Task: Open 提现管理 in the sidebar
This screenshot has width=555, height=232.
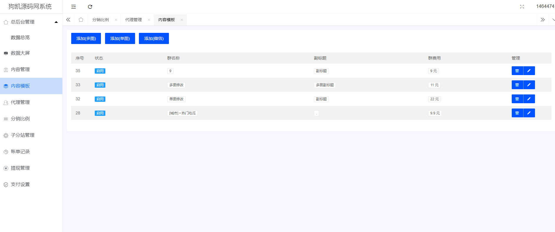Action: coord(20,168)
